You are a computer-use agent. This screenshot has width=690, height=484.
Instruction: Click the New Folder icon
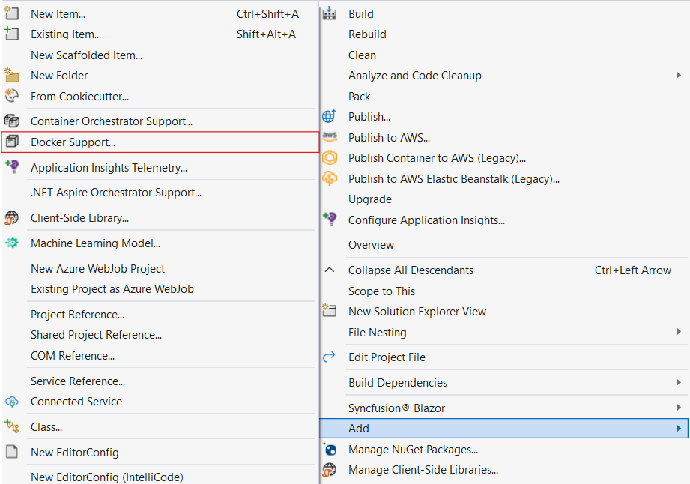(x=12, y=75)
